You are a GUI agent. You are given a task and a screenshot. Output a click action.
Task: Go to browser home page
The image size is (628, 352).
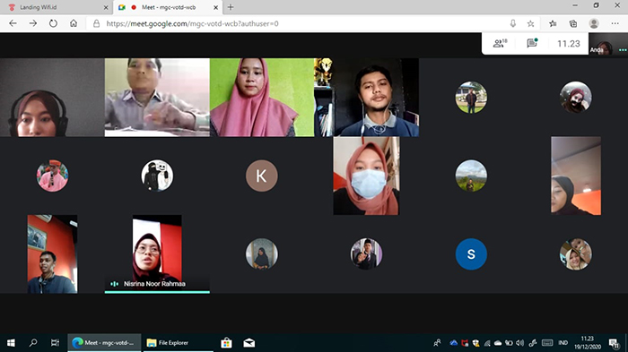click(74, 23)
